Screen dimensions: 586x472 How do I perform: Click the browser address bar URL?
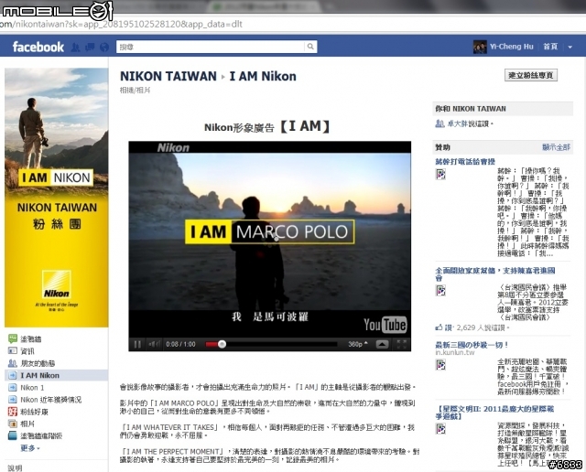pyautogui.click(x=121, y=25)
